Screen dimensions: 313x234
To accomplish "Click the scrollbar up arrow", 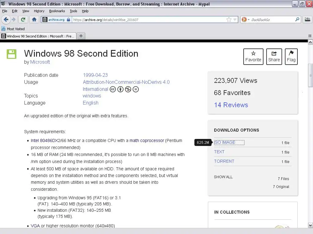I will coord(311,42).
